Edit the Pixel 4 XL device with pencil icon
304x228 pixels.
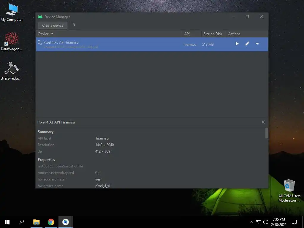(247, 44)
